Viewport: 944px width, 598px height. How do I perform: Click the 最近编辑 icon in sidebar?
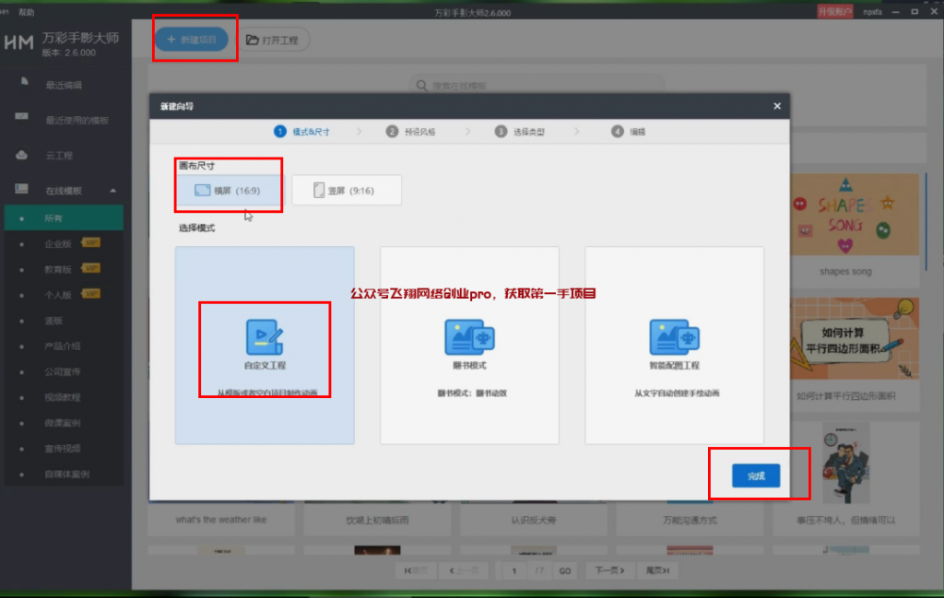22,84
